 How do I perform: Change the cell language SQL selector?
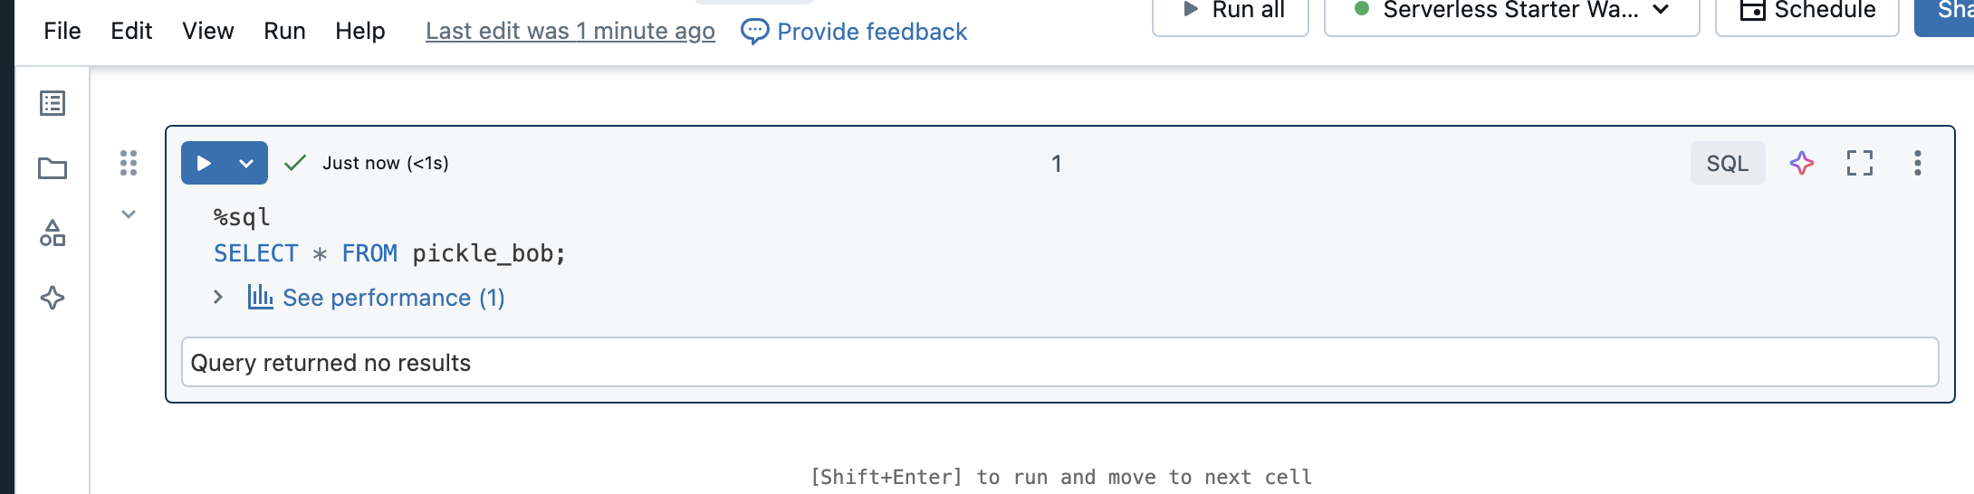pos(1728,163)
